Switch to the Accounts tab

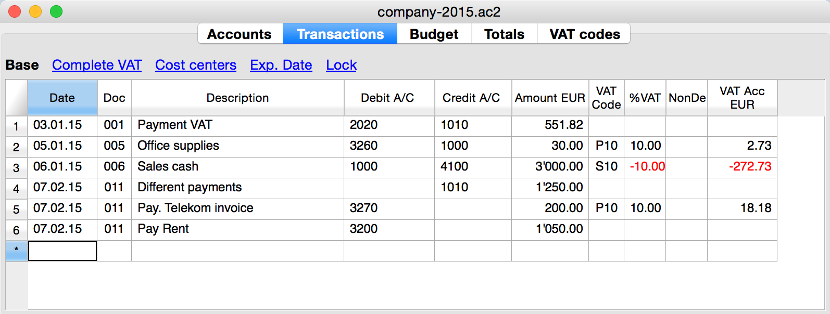pos(240,34)
